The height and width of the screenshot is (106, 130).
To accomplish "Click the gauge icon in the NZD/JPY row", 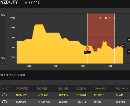I will pos(5,95).
